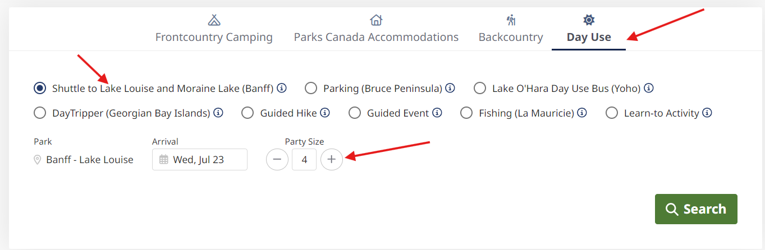Image resolution: width=765 pixels, height=250 pixels.
Task: Click info icon next to Lake O'Hara Bus
Action: (x=649, y=88)
